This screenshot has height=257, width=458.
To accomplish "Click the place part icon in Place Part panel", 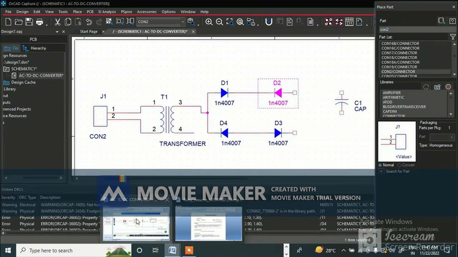I will 442,21.
